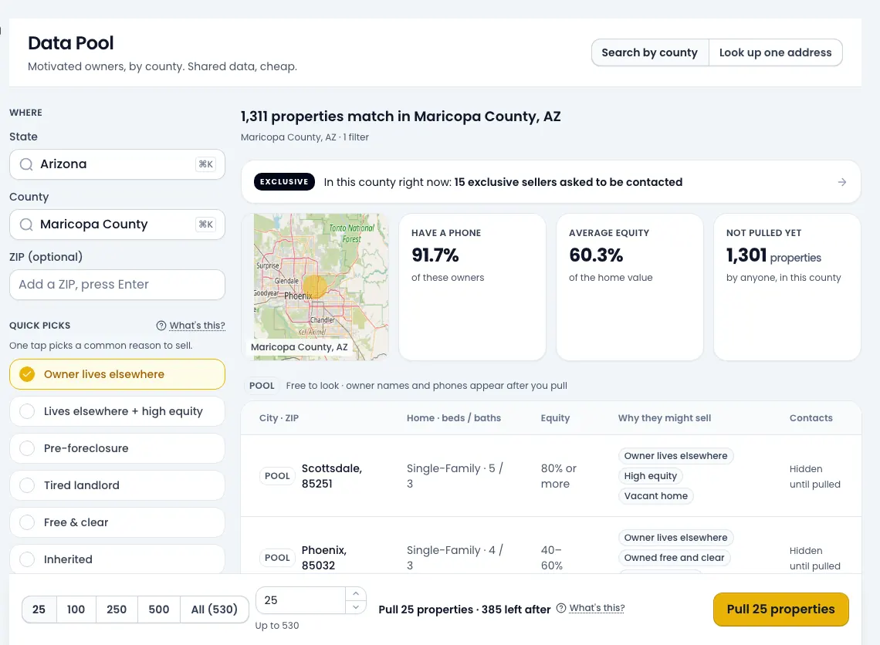The image size is (880, 645).
Task: Click Owner lives elsewhere tag on Phoenix row
Action: pyautogui.click(x=675, y=537)
